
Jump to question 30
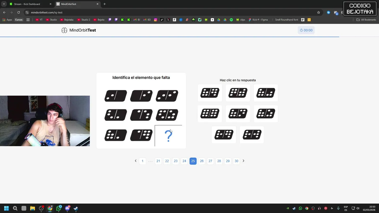pyautogui.click(x=236, y=161)
